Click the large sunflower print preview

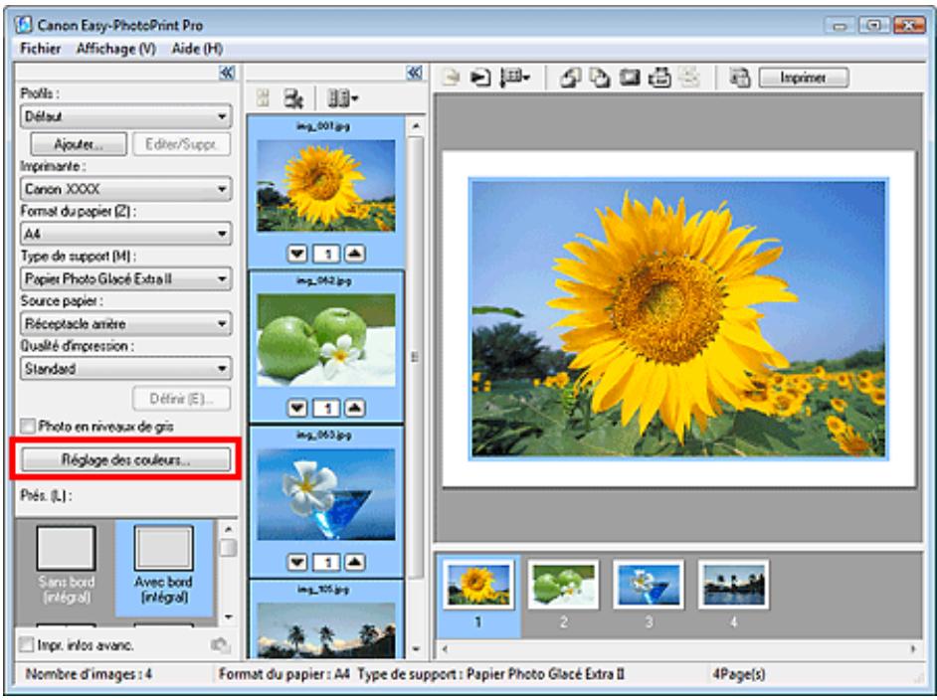pyautogui.click(x=678, y=319)
